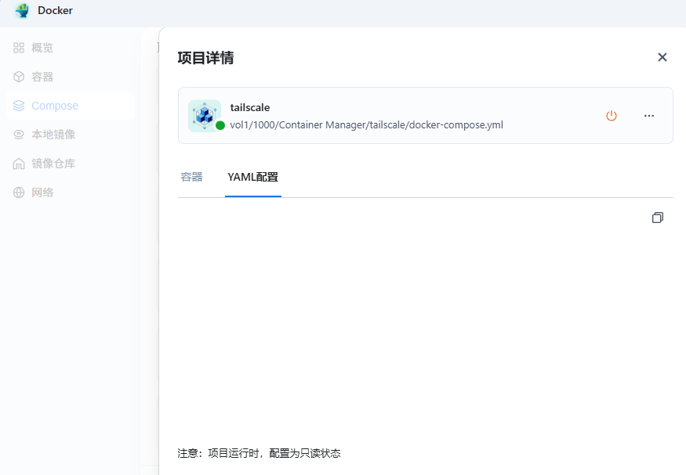
Task: Copy the YAML configuration via copy icon
Action: point(658,218)
